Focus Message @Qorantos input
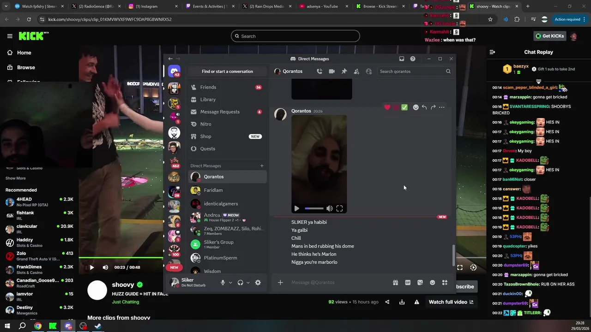 pos(339,283)
